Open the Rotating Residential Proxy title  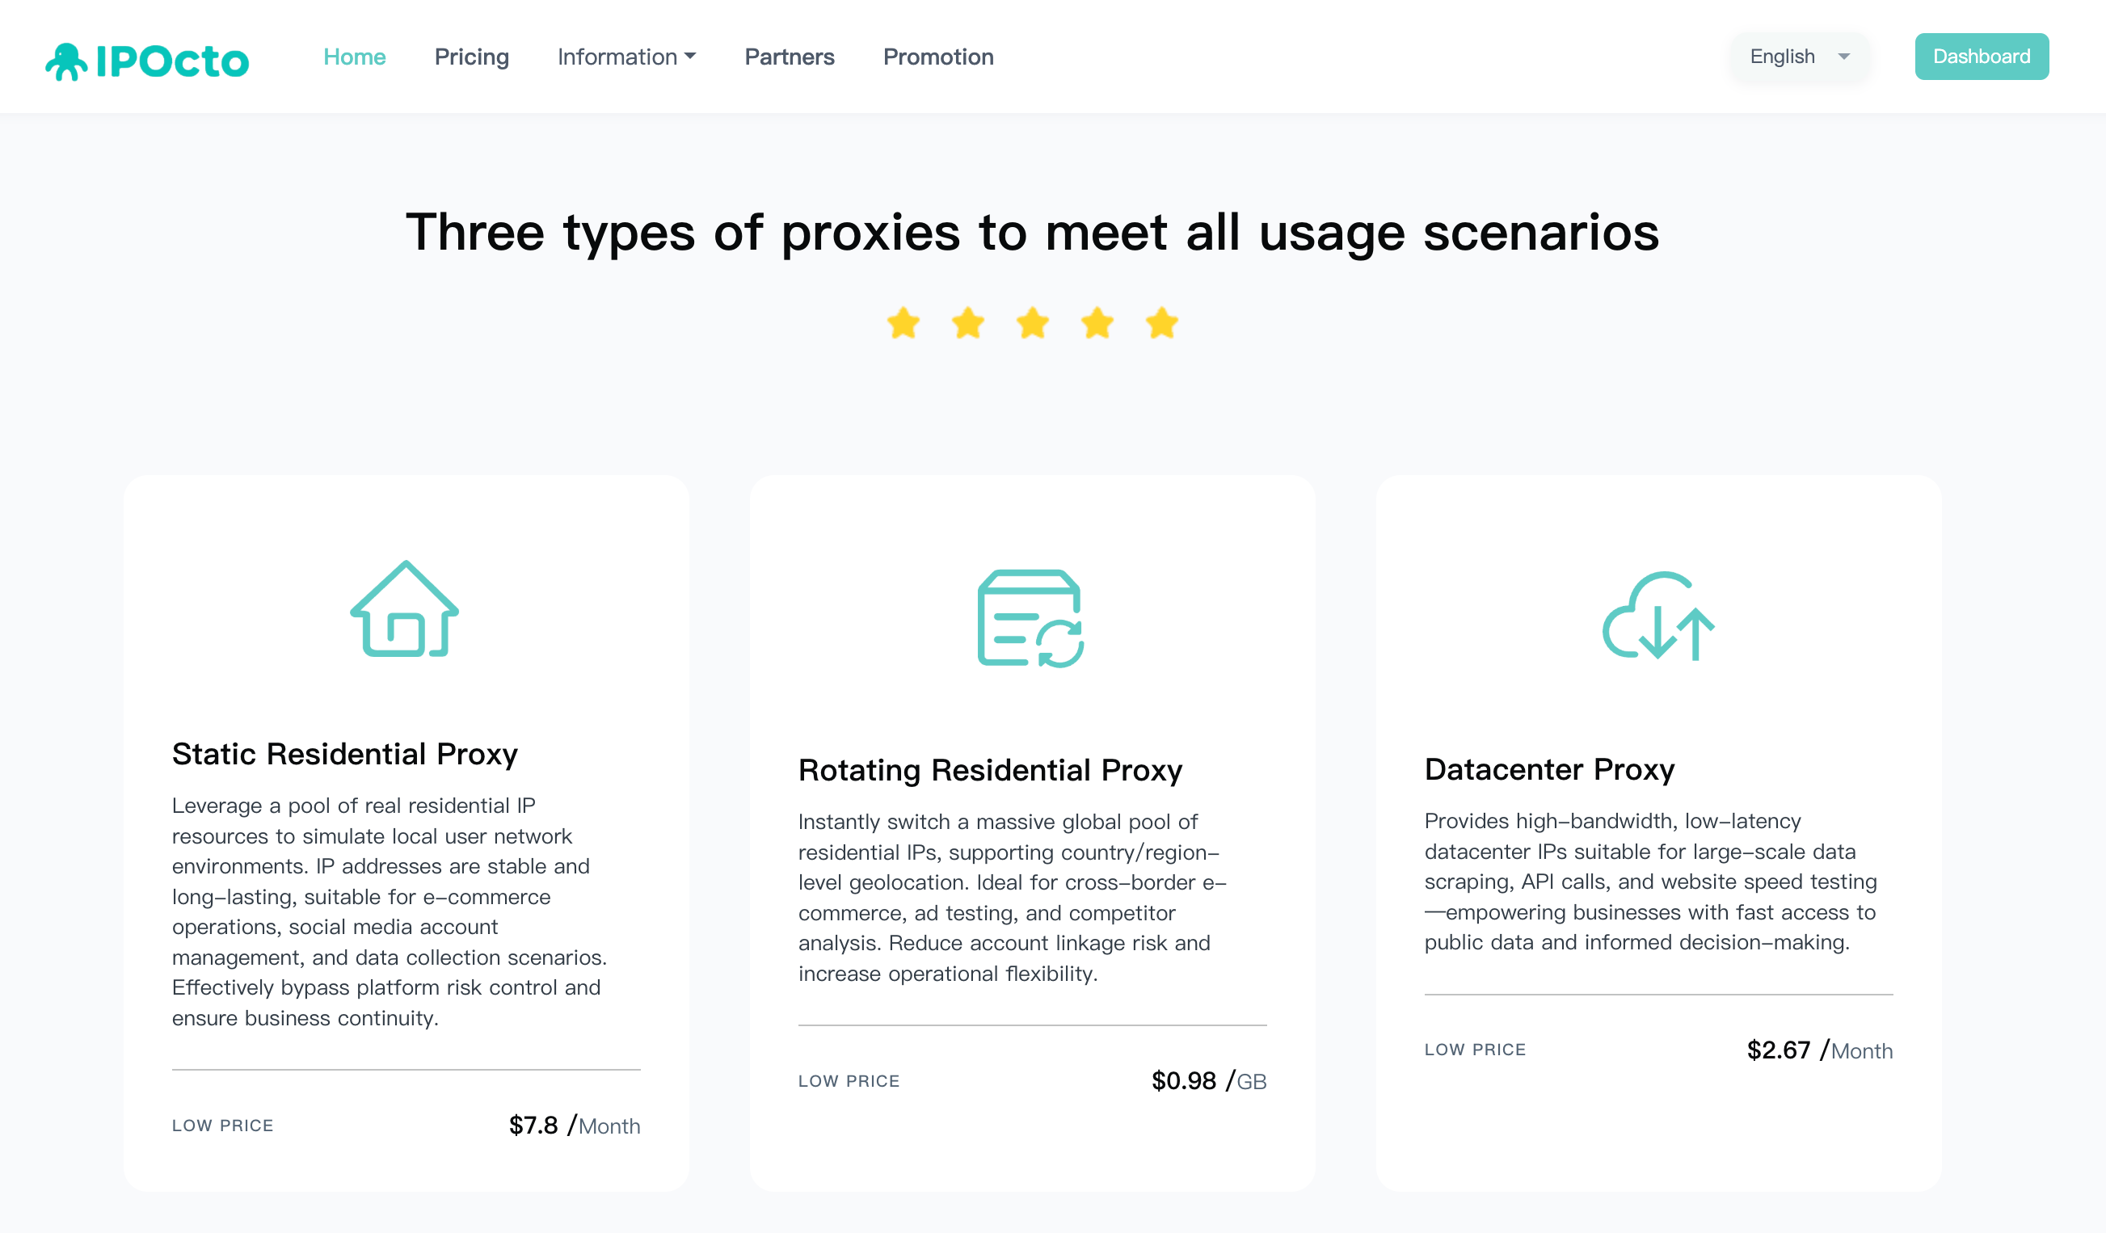tap(989, 769)
